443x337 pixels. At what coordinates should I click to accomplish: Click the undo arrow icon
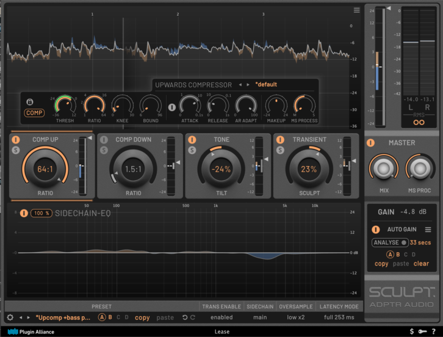coord(185,317)
